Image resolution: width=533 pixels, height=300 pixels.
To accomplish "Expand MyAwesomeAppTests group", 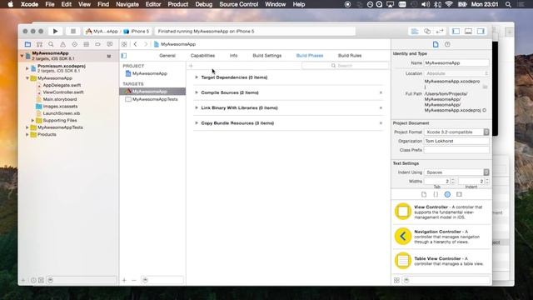I will pos(27,127).
